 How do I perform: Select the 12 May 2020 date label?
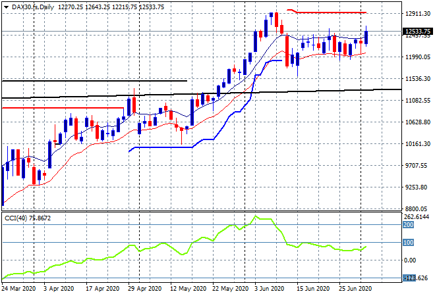pyautogui.click(x=188, y=288)
